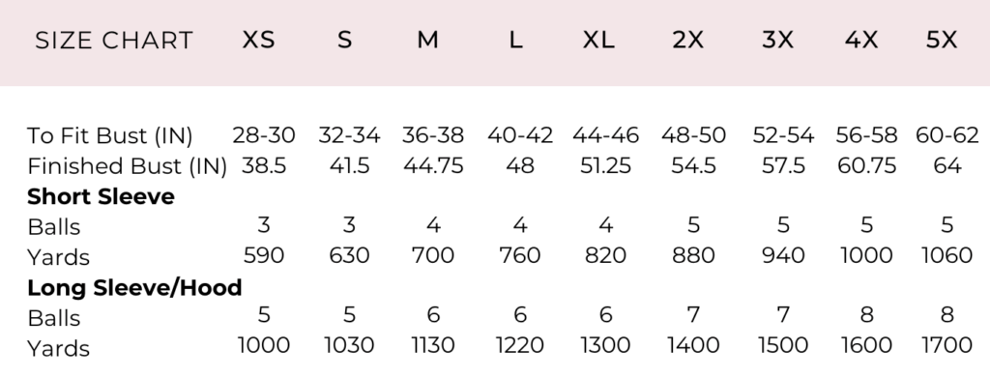Click the 28-30 bust value for XS
Screen dimensions: 990x378
tap(264, 135)
